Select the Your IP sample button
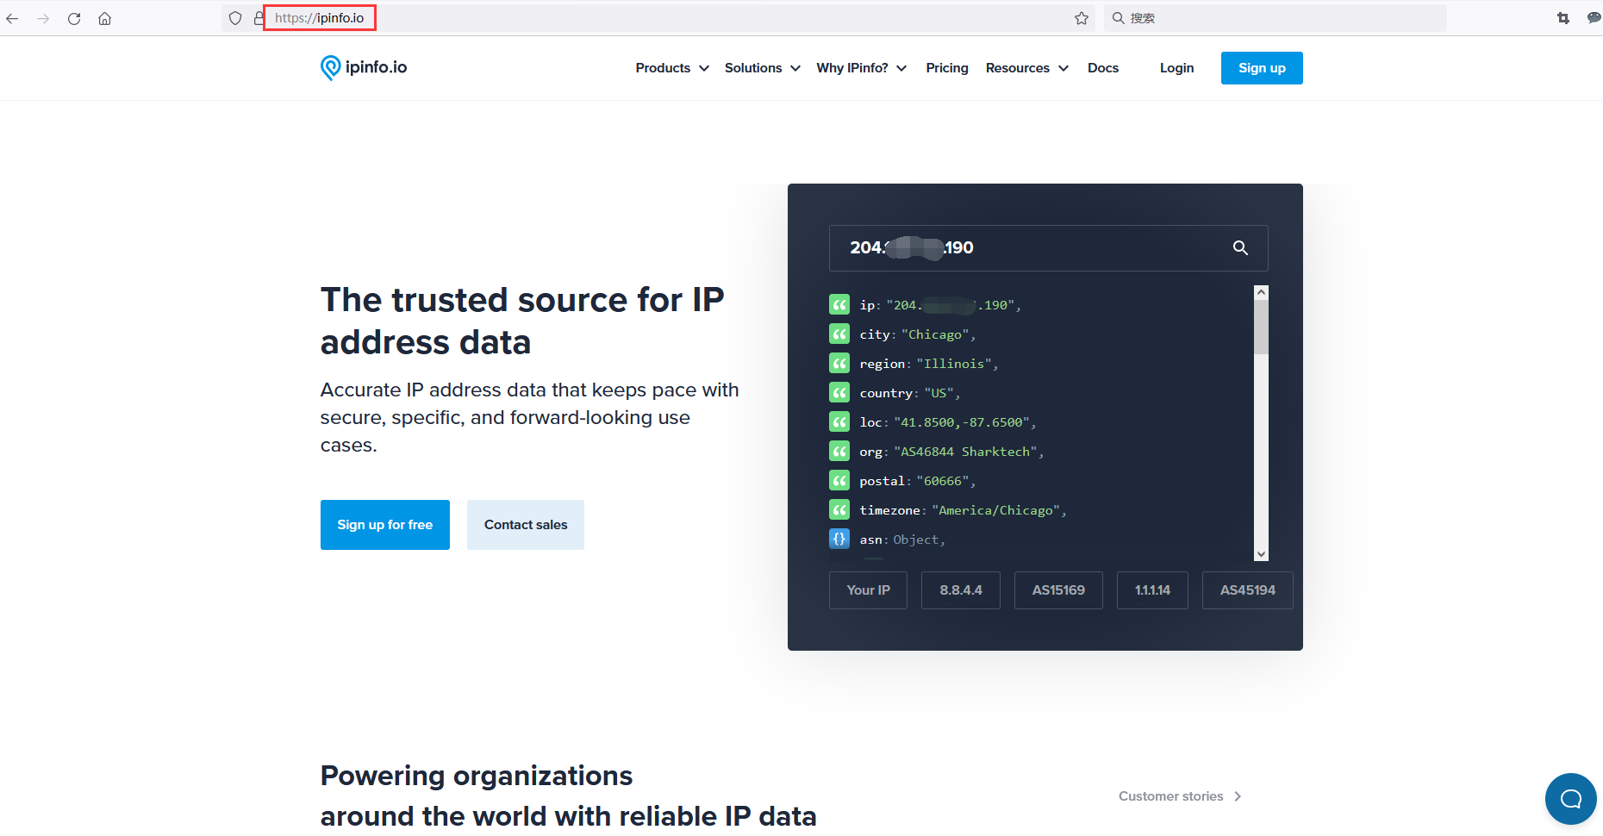The height and width of the screenshot is (836, 1603). [868, 590]
